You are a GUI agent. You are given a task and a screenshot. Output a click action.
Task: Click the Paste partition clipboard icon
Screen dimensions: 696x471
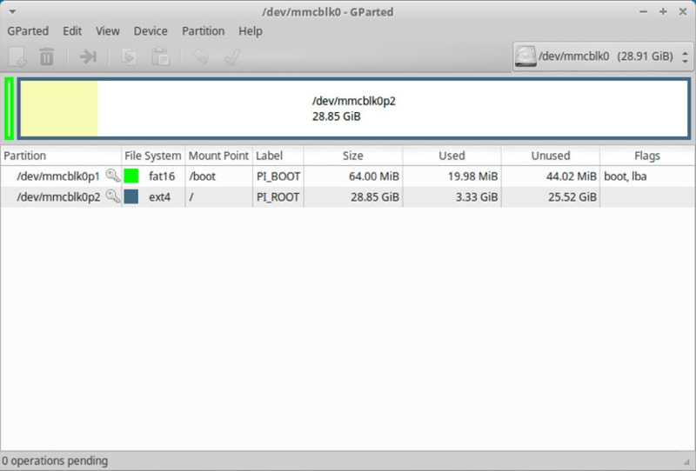[x=160, y=56]
